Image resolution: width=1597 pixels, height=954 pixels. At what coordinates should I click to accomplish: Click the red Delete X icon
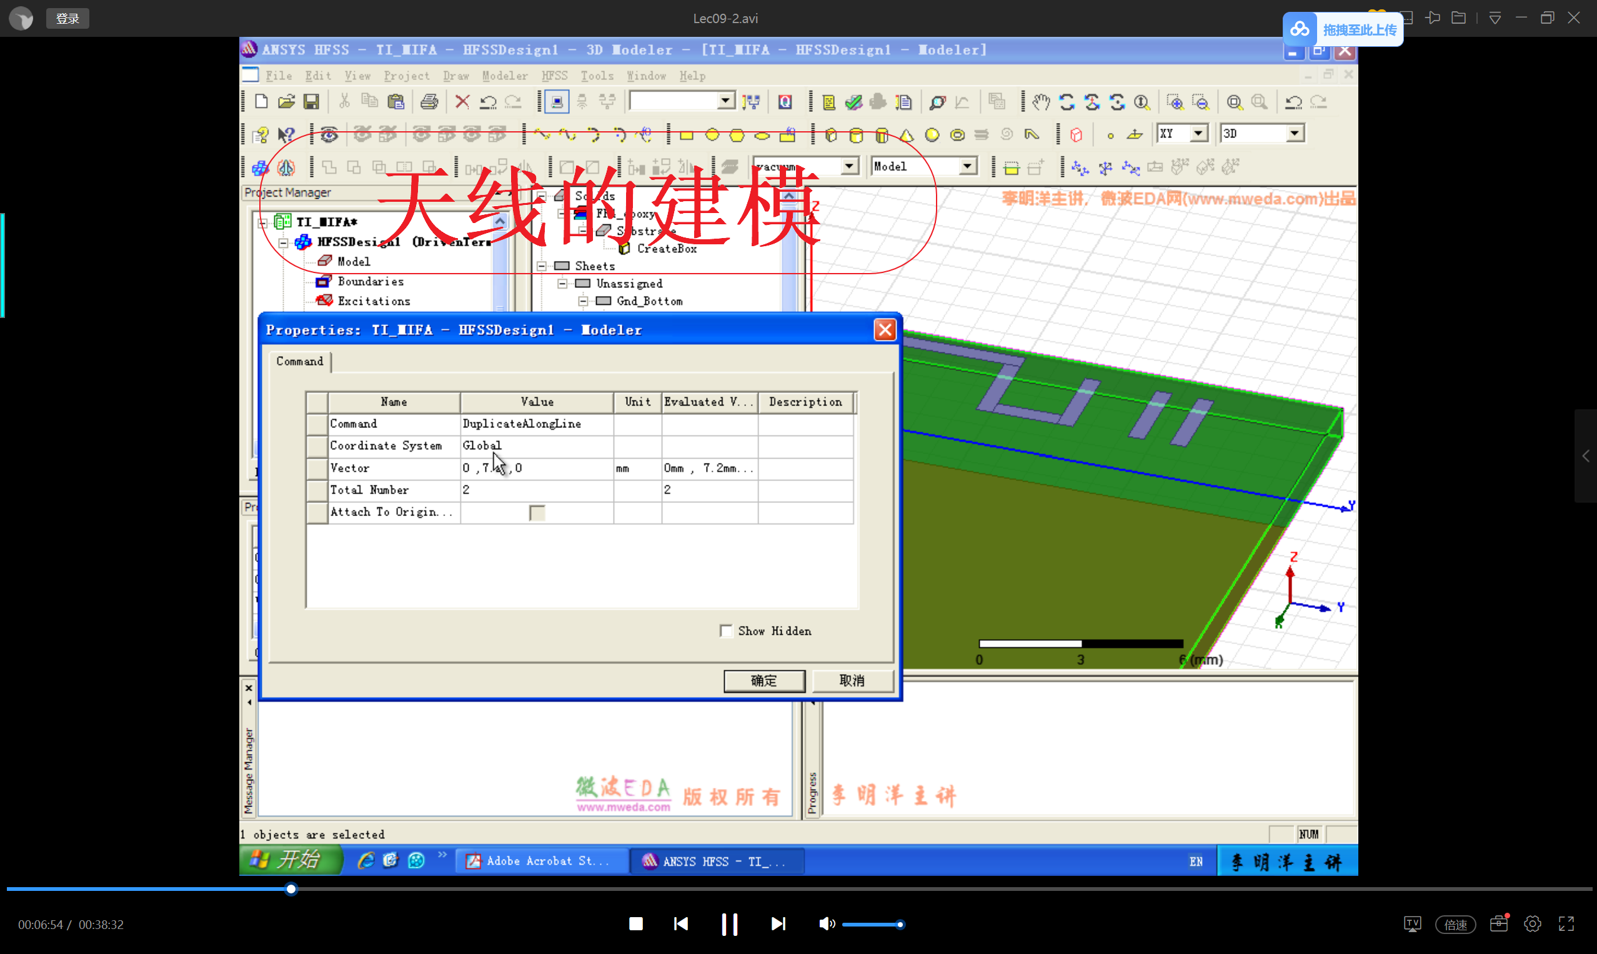(x=462, y=102)
